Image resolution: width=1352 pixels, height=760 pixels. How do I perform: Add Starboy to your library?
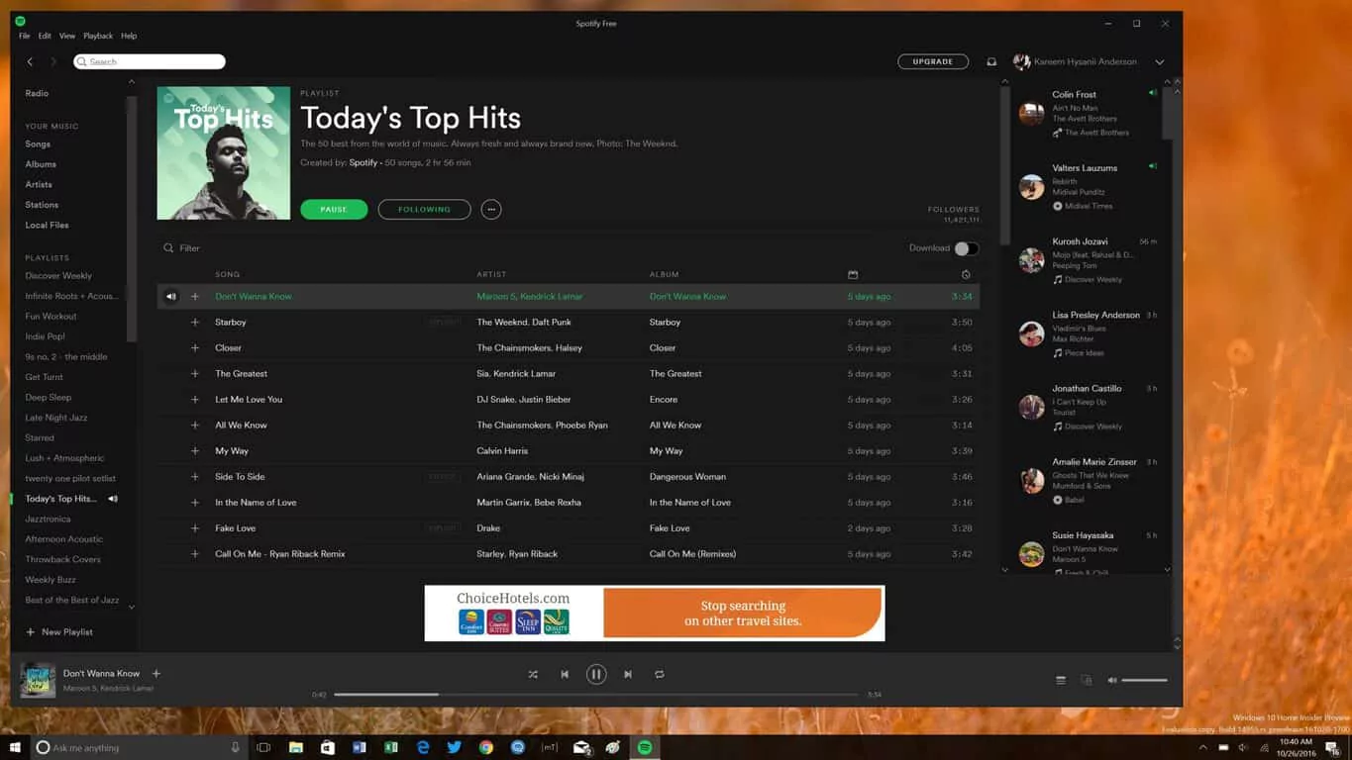click(x=195, y=322)
